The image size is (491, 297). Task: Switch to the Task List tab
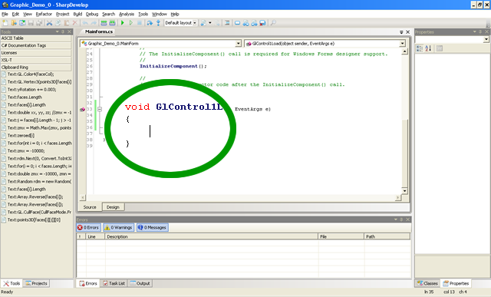click(x=114, y=283)
